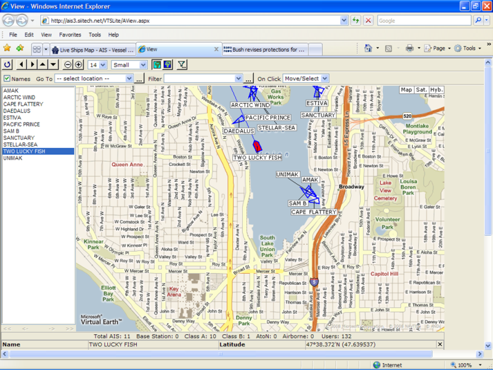The image size is (493, 370).
Task: Click the address bar URL field
Action: coord(195,21)
